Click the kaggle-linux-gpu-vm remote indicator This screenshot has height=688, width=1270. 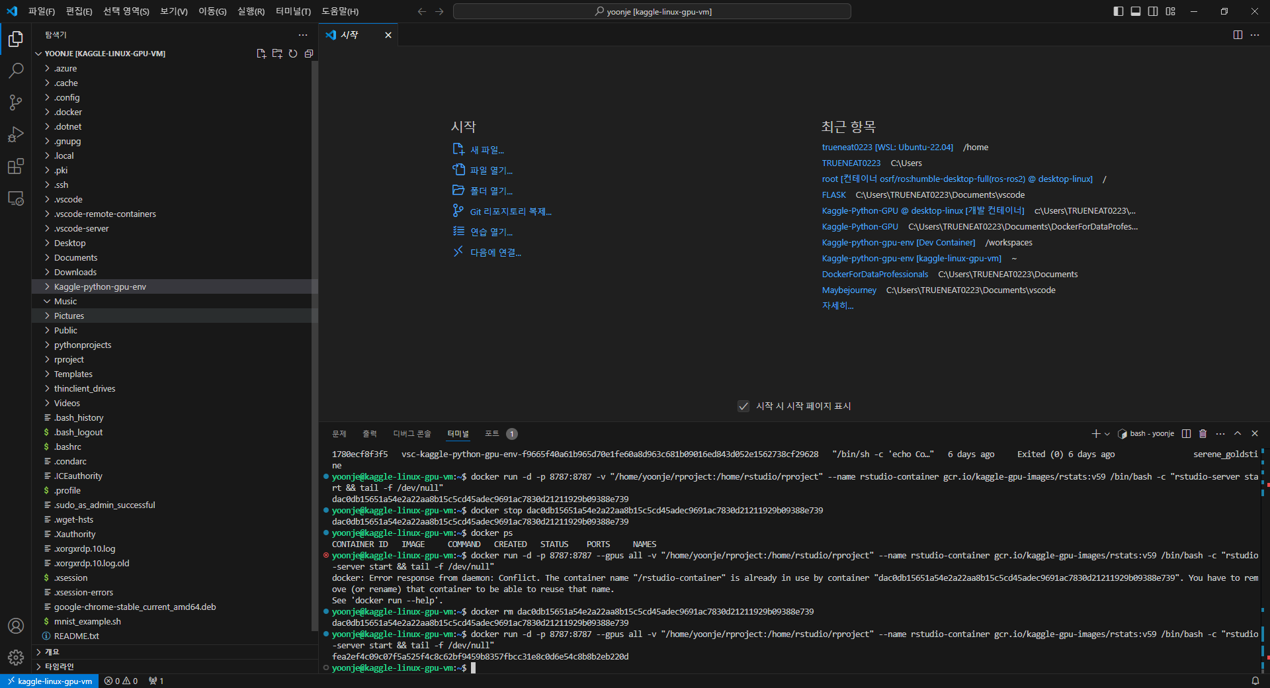[x=50, y=681]
